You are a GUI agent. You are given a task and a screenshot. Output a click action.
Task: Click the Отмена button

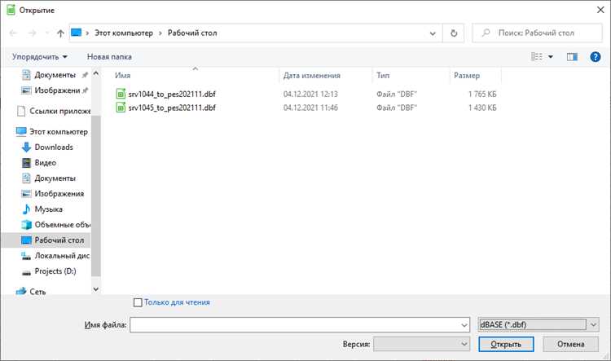click(x=570, y=344)
